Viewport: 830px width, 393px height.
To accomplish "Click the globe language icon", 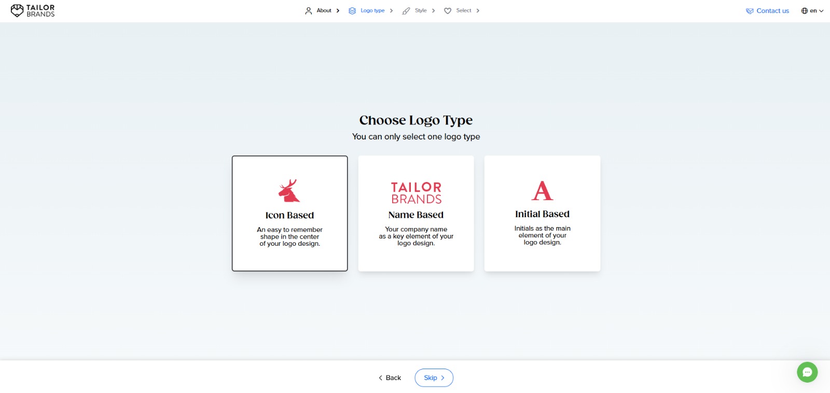I will coord(805,11).
